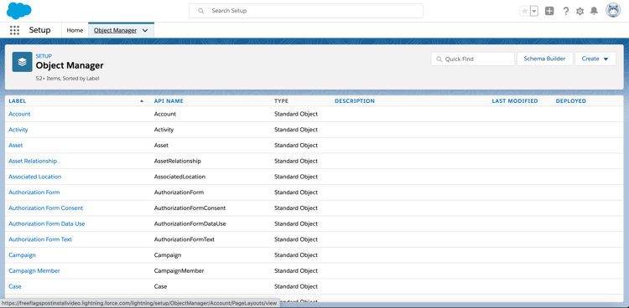The image size is (629, 308).
Task: Open Schema Builder
Action: (544, 59)
